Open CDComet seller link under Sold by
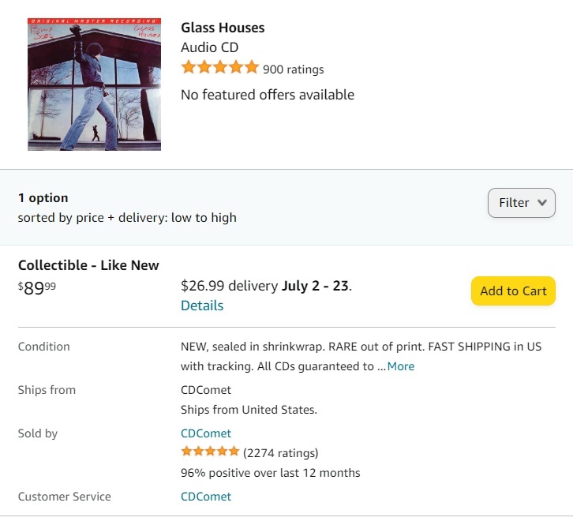Image resolution: width=573 pixels, height=525 pixels. click(206, 433)
